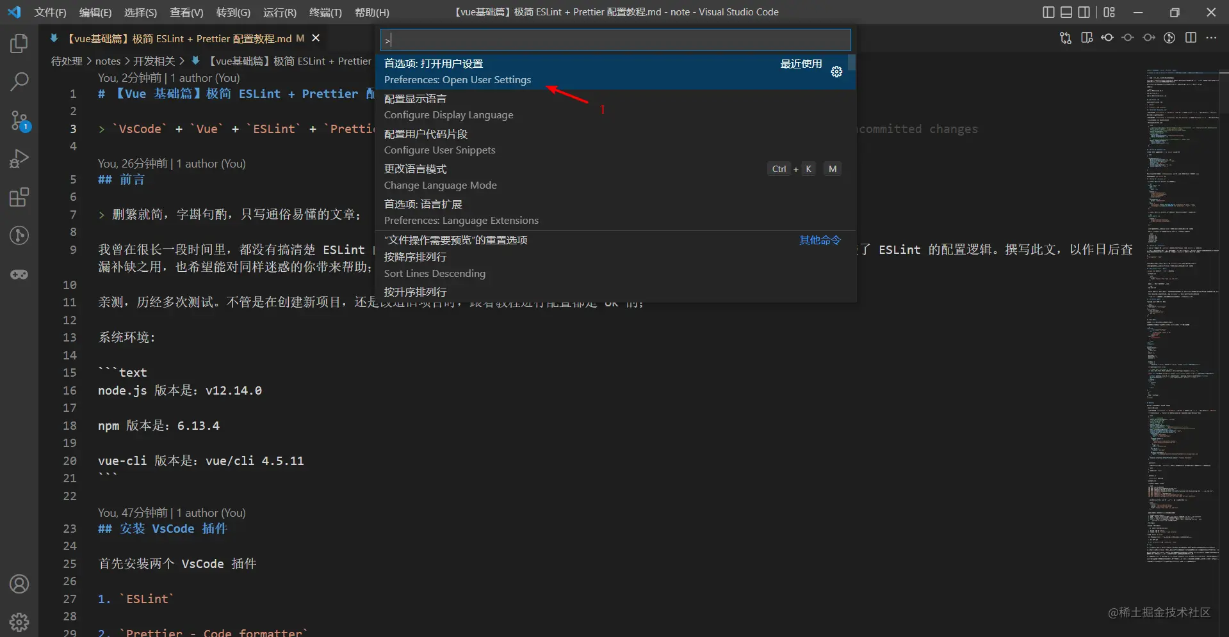Open the 选择(S) menu
Viewport: 1229px width, 637px height.
coord(140,12)
